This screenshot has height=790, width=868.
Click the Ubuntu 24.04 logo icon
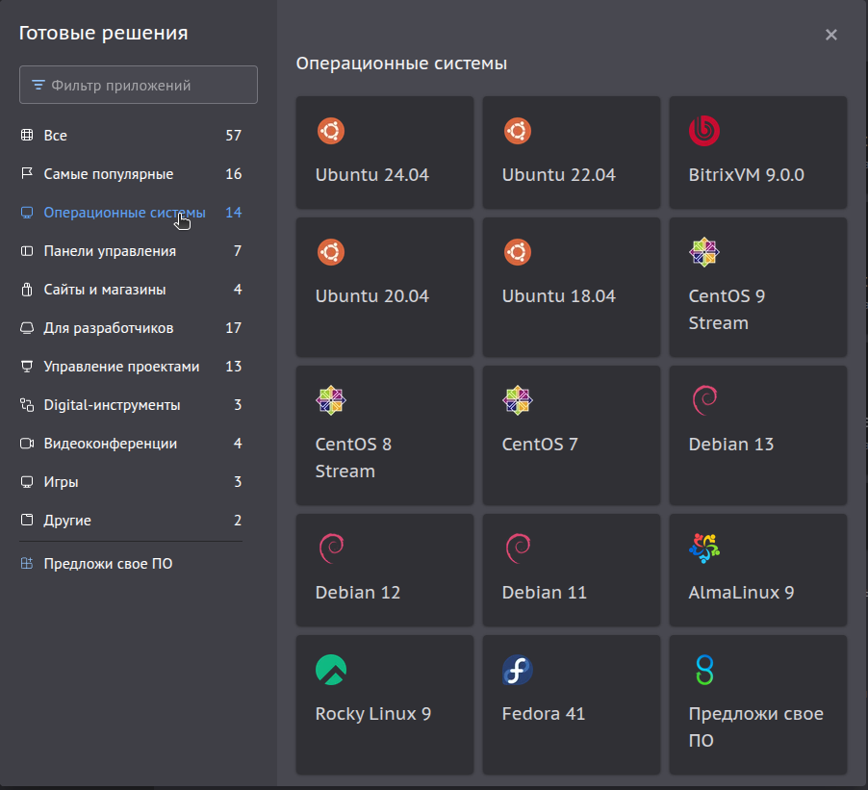(330, 131)
